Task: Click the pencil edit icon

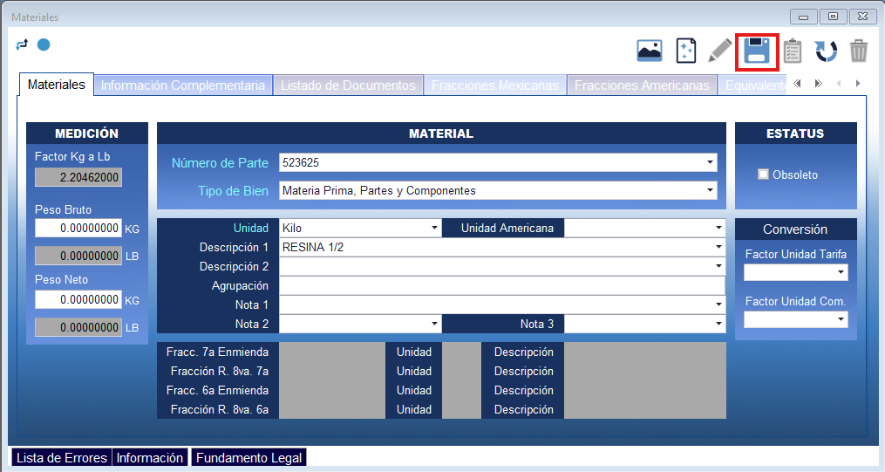Action: (720, 51)
